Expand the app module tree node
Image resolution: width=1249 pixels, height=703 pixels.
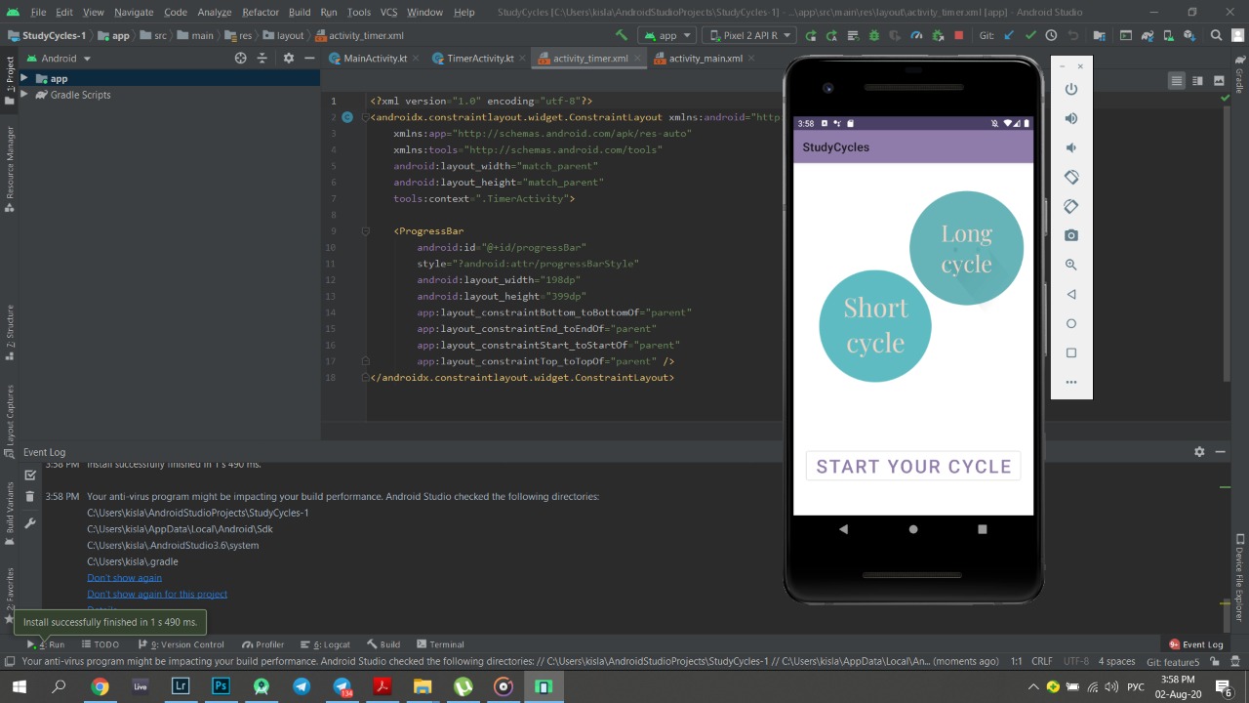[24, 78]
